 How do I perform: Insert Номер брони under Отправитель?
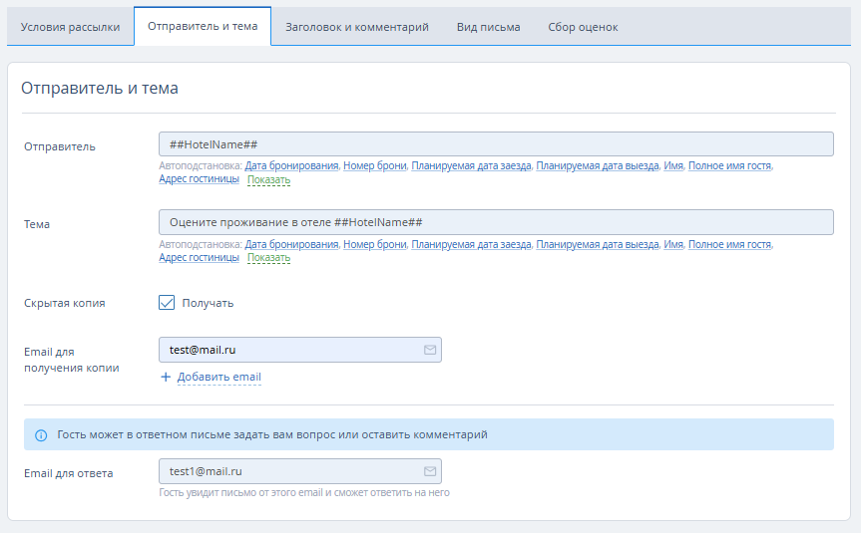click(375, 165)
